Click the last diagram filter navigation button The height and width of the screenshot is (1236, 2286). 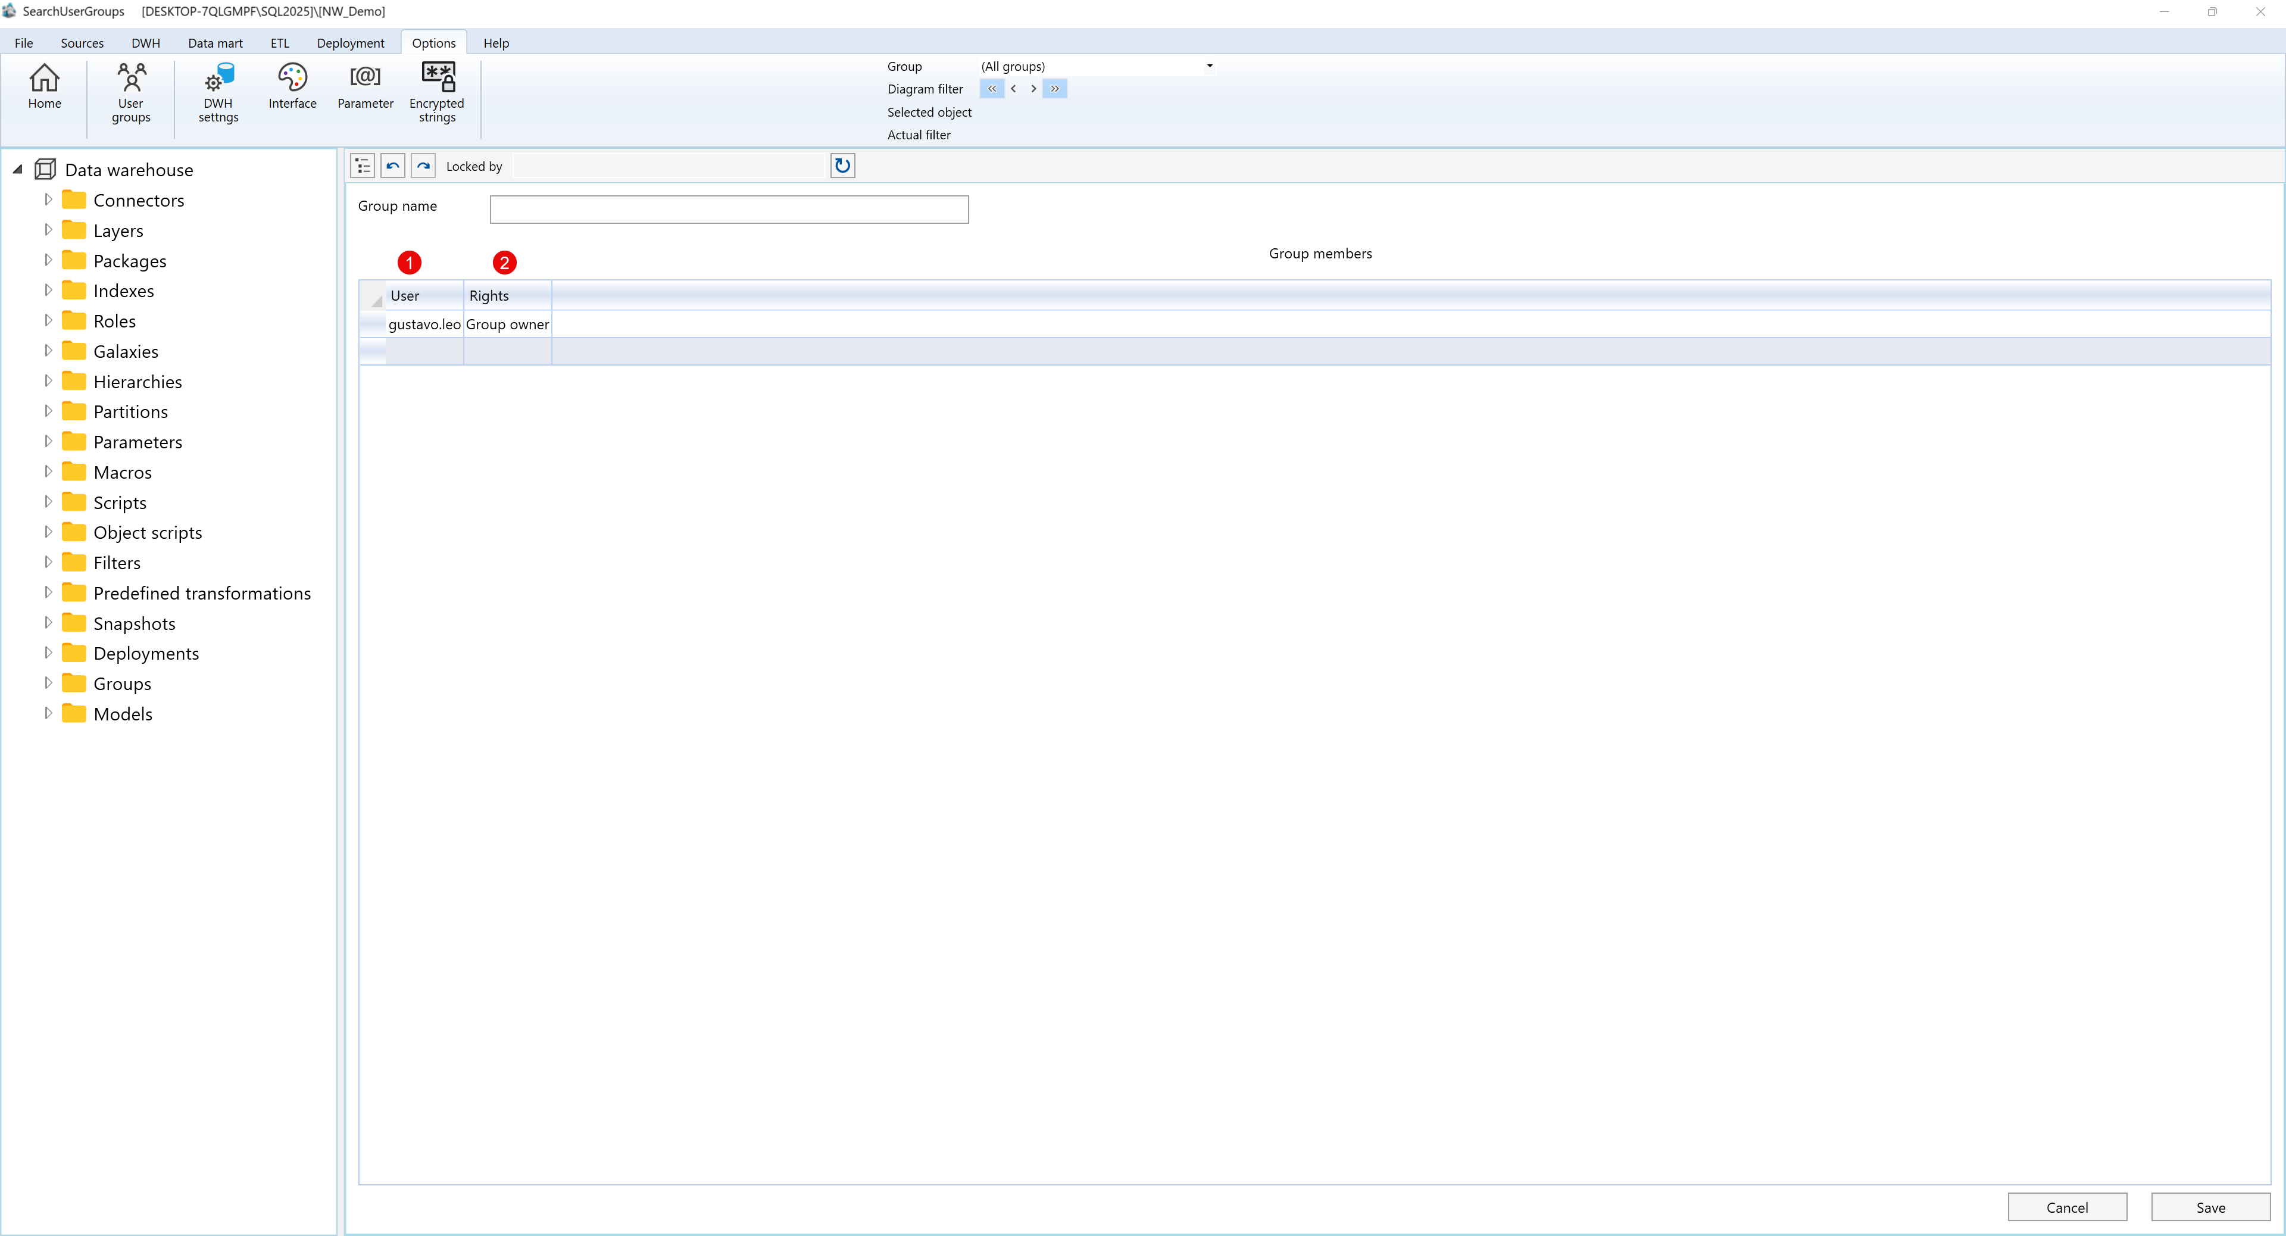1054,89
